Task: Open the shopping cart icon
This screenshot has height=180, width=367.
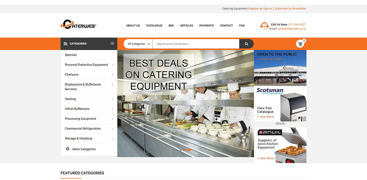Action: (300, 44)
